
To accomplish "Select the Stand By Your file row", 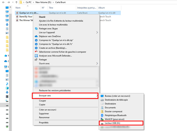I will pyautogui.click(x=26, y=17).
